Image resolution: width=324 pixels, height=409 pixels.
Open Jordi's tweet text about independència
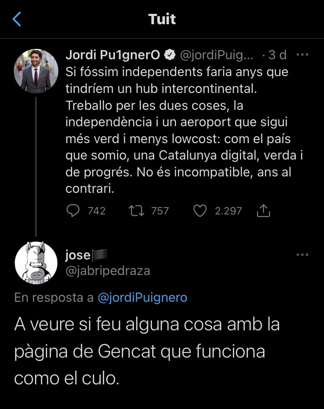pyautogui.click(x=181, y=130)
